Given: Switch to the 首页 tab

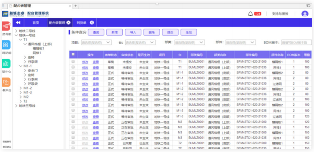Looking at the screenshot, I should coord(36,23).
